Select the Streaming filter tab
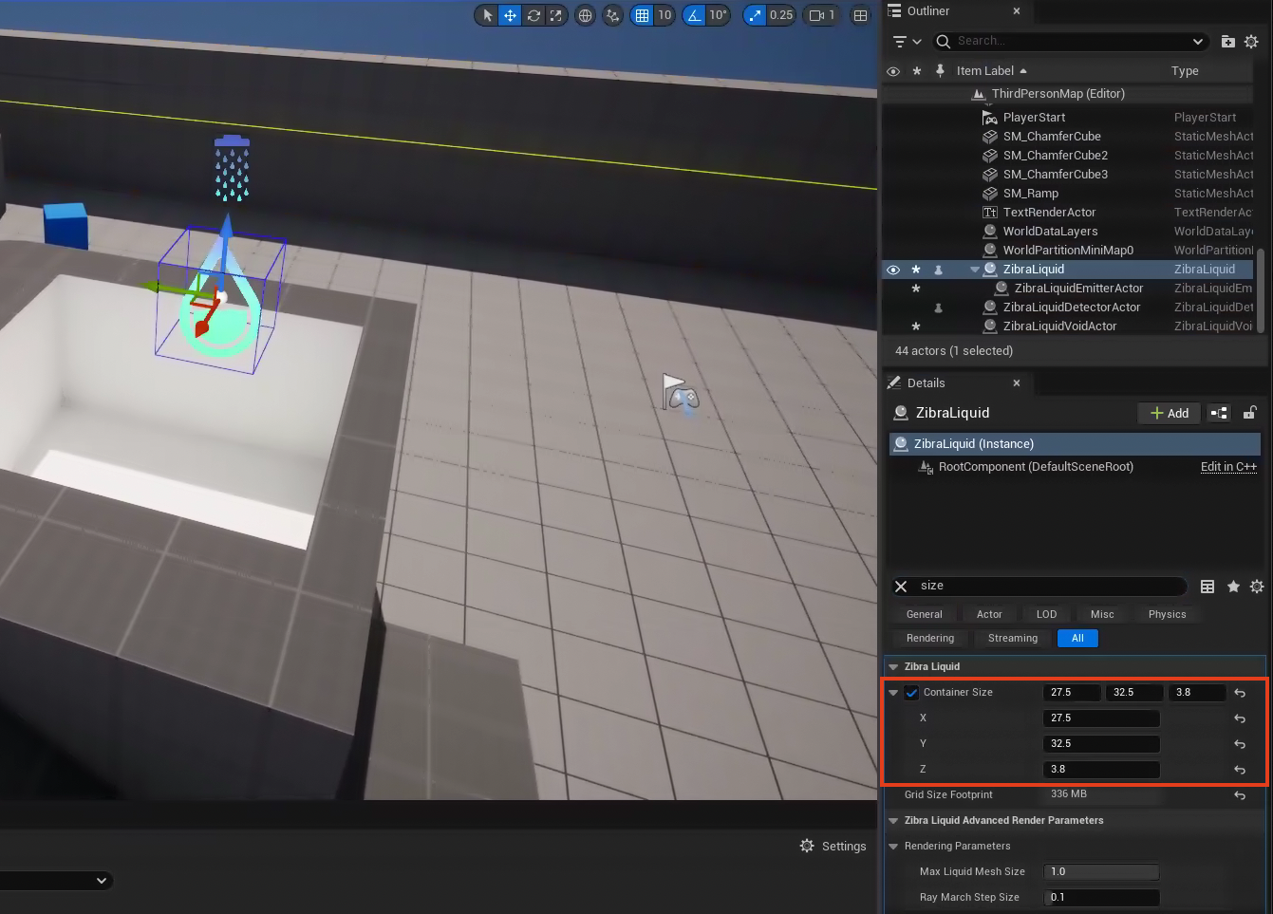The height and width of the screenshot is (914, 1273). tap(1013, 638)
